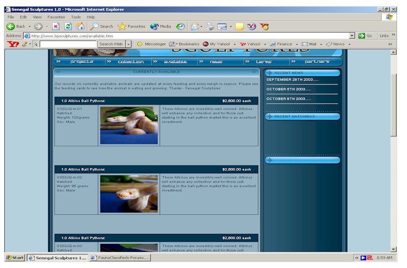Open Yahoo Messenger smiley button

click(151, 45)
